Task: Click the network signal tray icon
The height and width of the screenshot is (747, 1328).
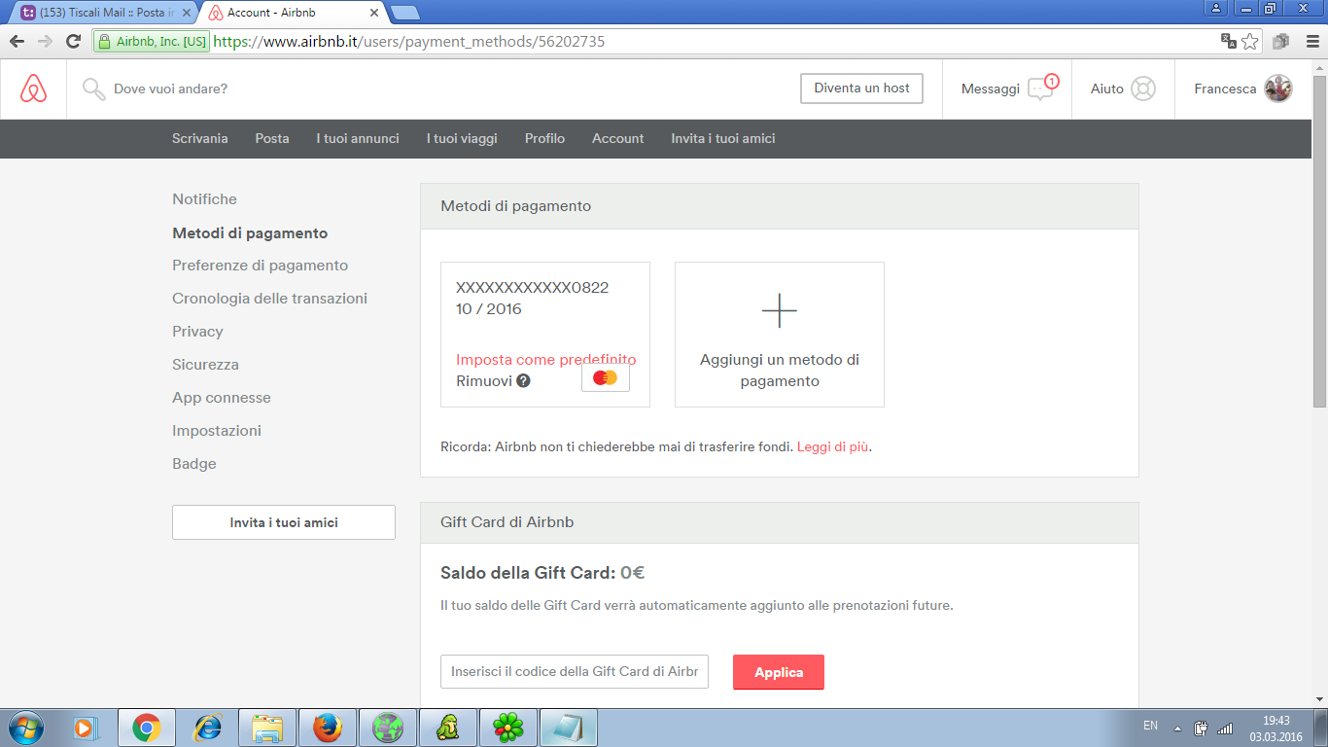Action: [1225, 728]
